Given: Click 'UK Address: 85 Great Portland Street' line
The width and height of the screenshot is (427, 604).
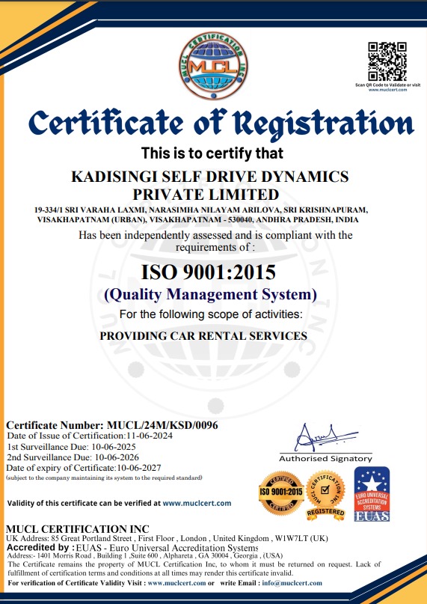Looking at the screenshot, I should (167, 539).
